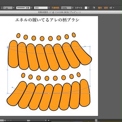The height and width of the screenshot is (122, 122).
Task: Open the stroke weight dropdown arrow
Action: [14, 8]
